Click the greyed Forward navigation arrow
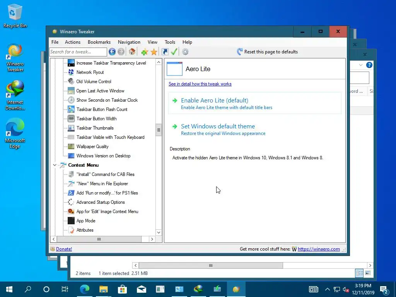This screenshot has height=297, width=396. pos(121,52)
